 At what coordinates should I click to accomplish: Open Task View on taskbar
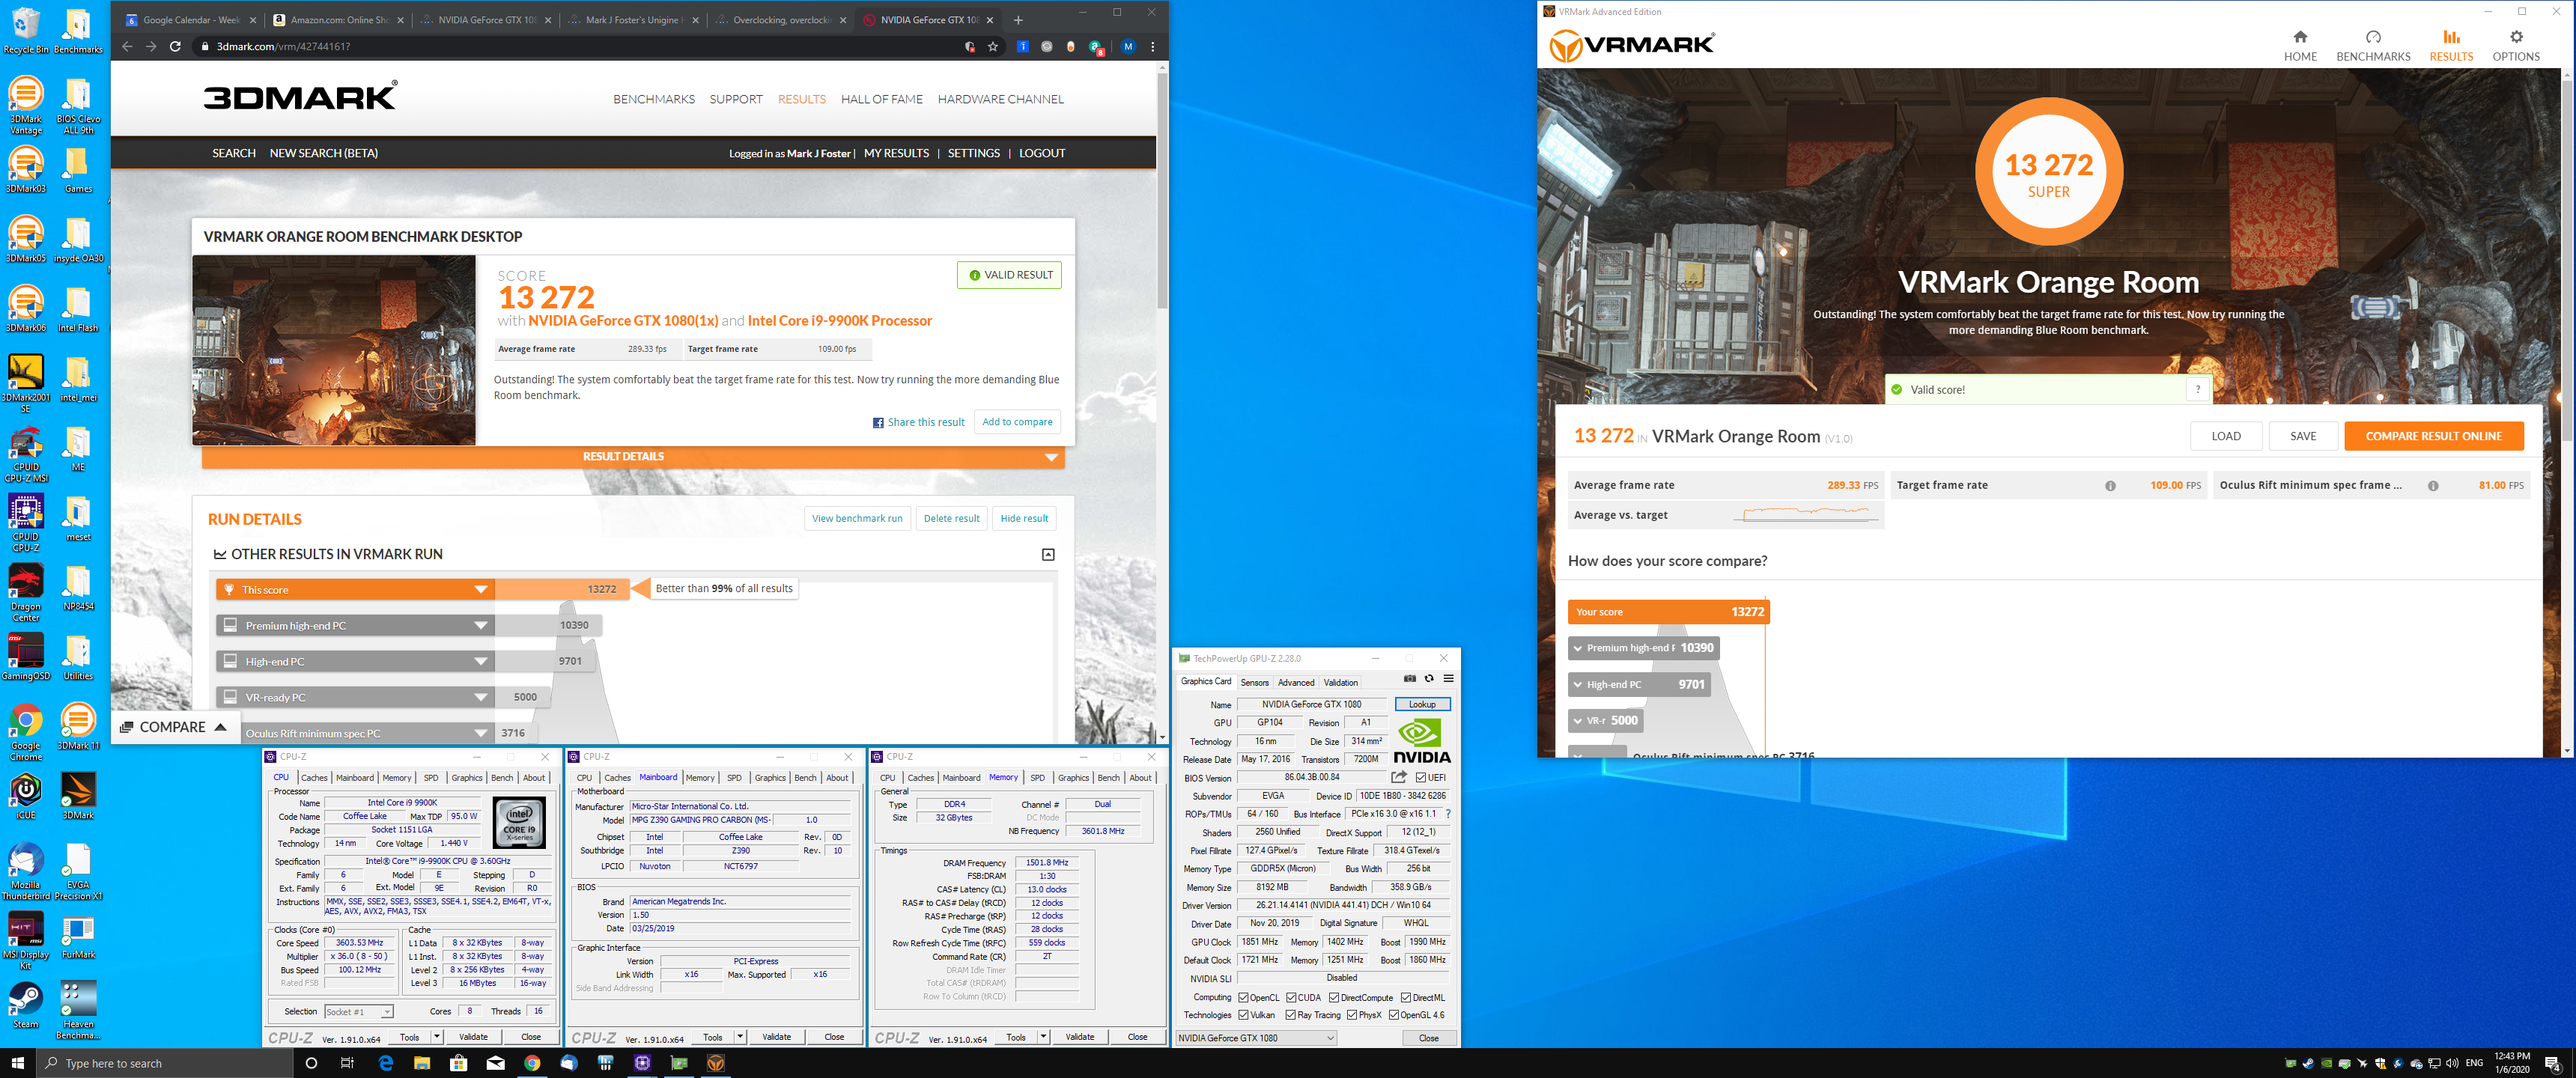(x=347, y=1063)
